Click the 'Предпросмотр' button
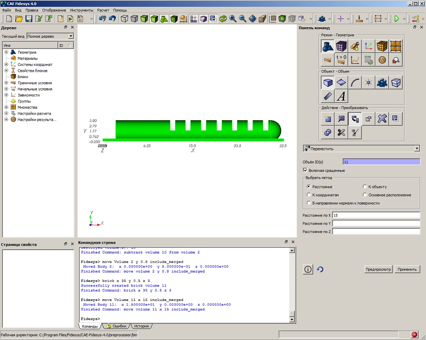Screen dimensions: 426x340 pyautogui.click(x=378, y=270)
